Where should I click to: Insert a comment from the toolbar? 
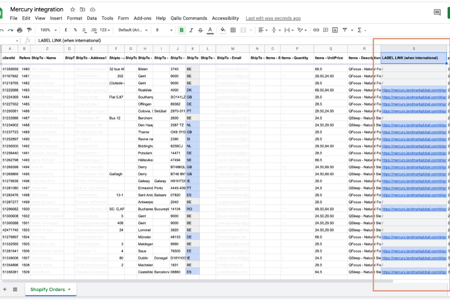click(x=326, y=30)
